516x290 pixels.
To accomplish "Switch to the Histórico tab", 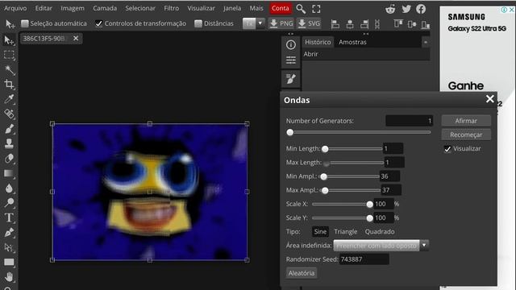I will [318, 42].
